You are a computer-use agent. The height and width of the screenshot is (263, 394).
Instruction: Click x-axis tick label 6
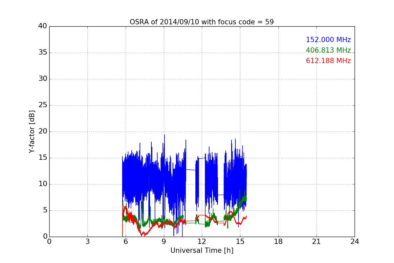[125, 242]
